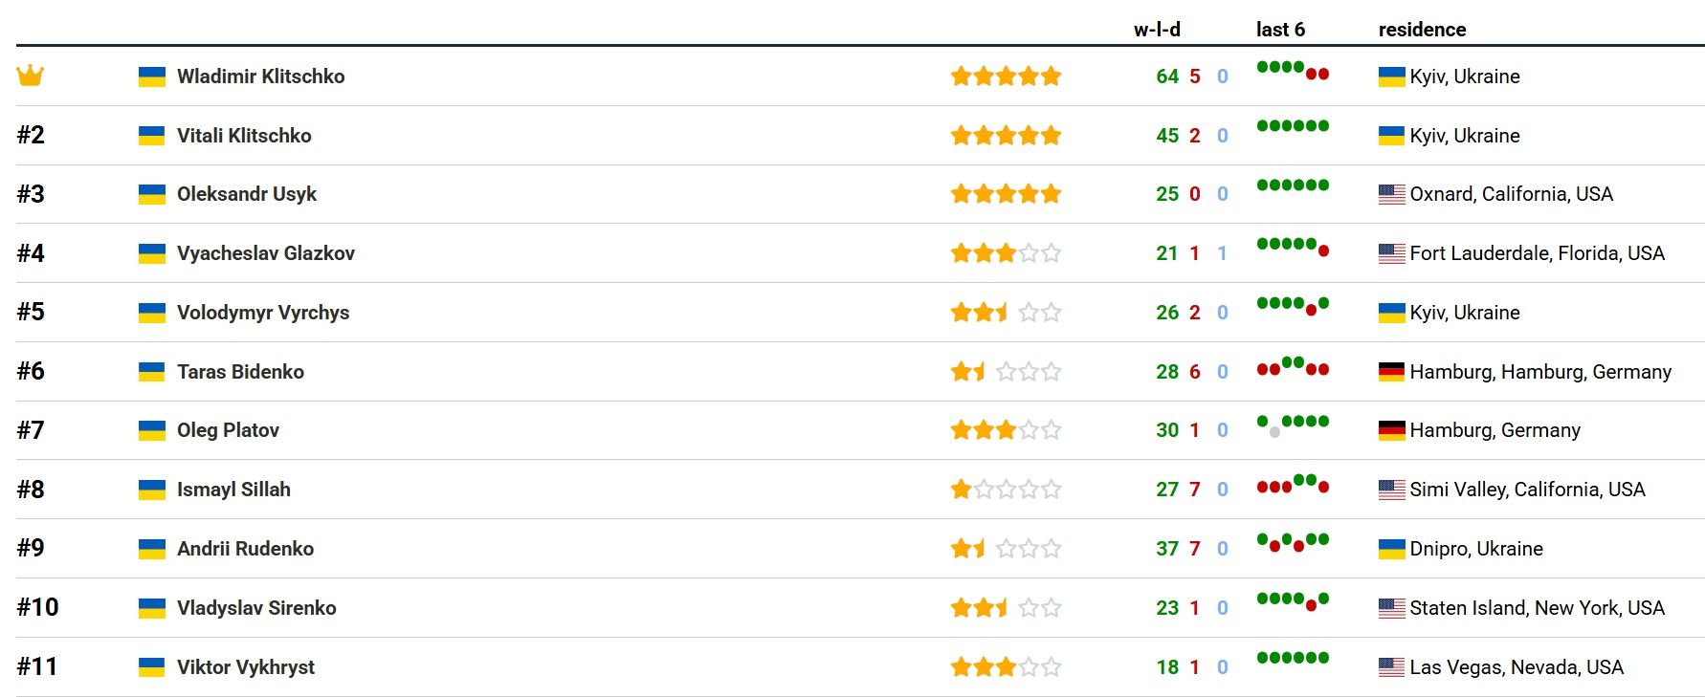Open Volodymyr Vyrchys profile link
Viewport: 1705px width, 697px height.
click(263, 313)
